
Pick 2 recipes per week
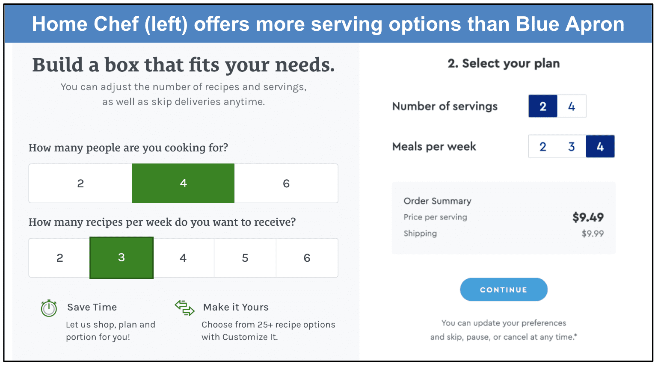click(59, 258)
